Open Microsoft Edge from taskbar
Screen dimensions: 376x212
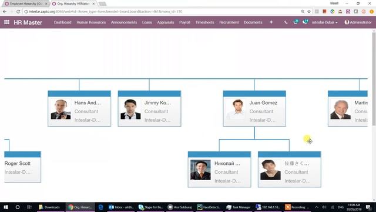coord(100,207)
